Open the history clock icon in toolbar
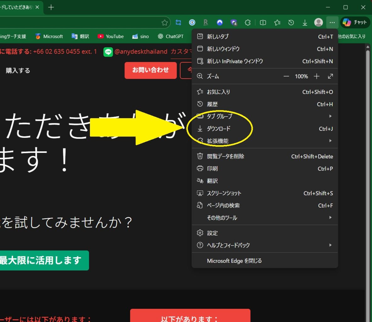The image size is (372, 322). coord(291,22)
